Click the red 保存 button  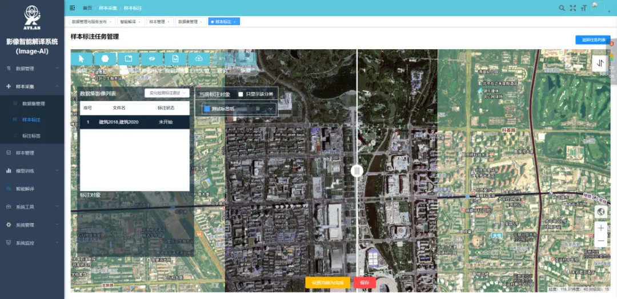point(365,282)
